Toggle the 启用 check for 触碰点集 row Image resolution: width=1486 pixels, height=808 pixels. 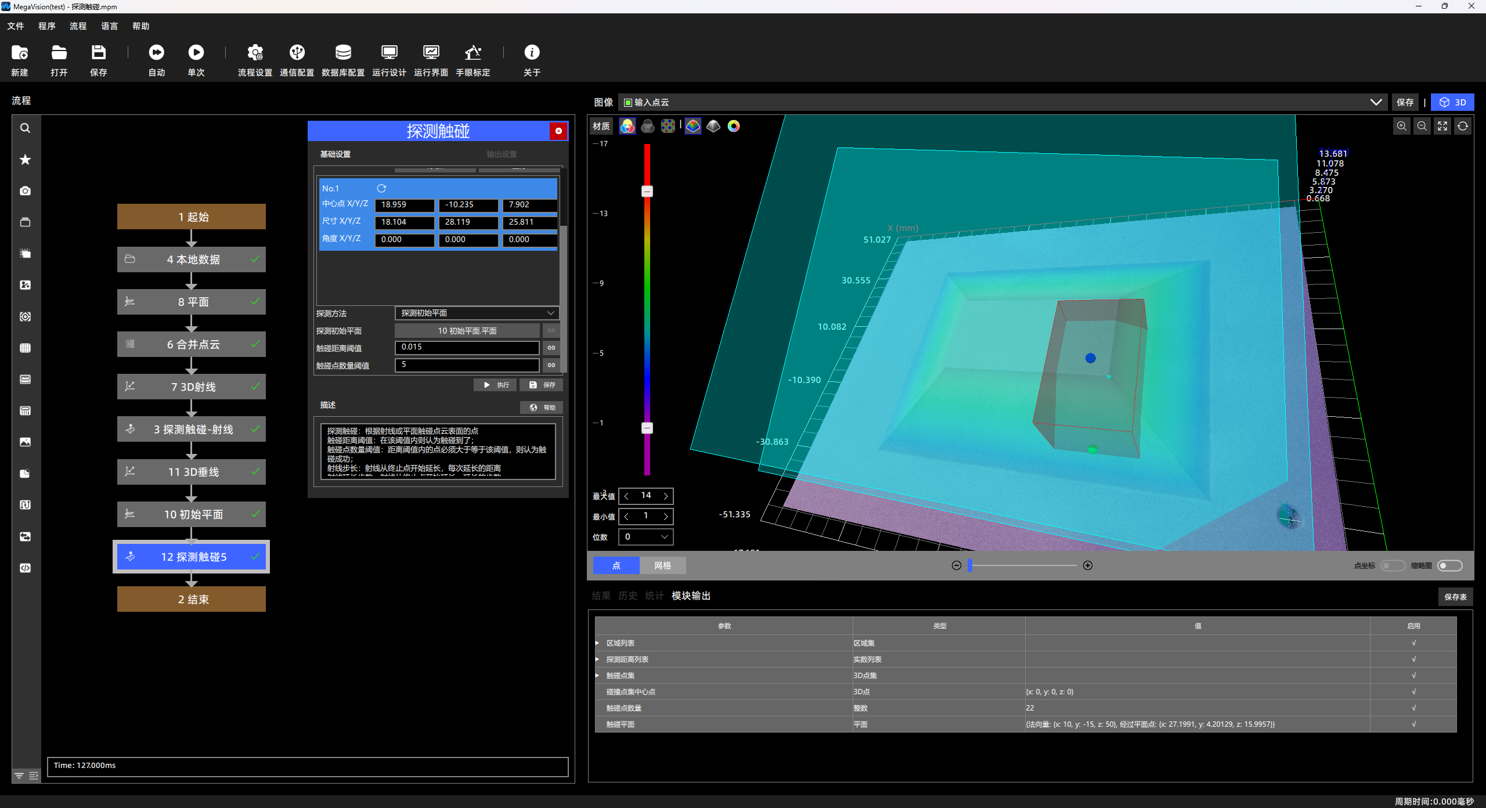pyautogui.click(x=1414, y=676)
